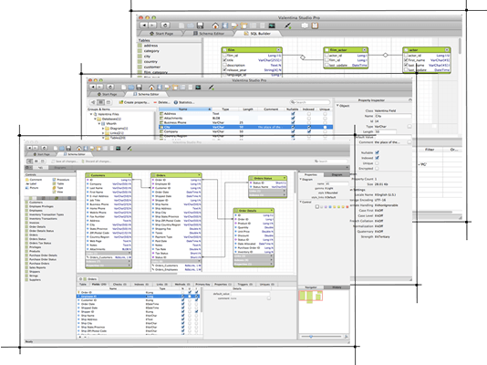The height and width of the screenshot is (365, 487).
Task: Select the Procedure control icon in Controls palette
Action: coord(54,180)
